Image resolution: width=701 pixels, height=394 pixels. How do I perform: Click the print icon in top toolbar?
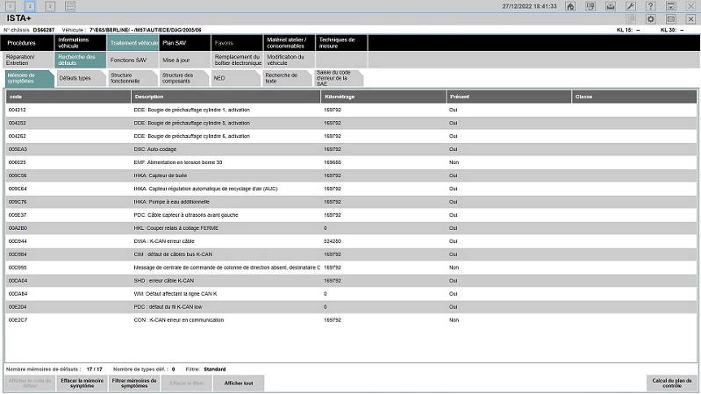(611, 6)
